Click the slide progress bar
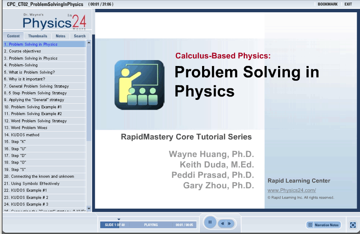Image resolution: width=360 pixels, height=234 pixels. [148, 225]
